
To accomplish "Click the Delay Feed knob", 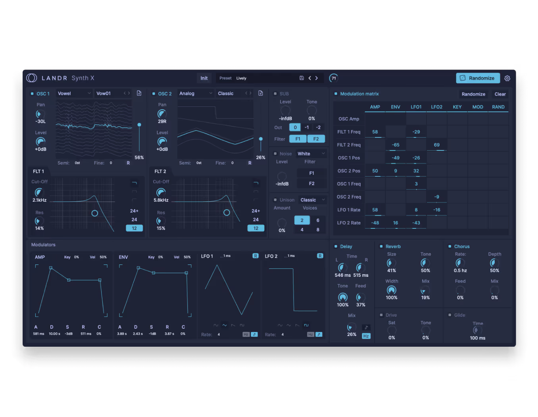I will [x=360, y=297].
